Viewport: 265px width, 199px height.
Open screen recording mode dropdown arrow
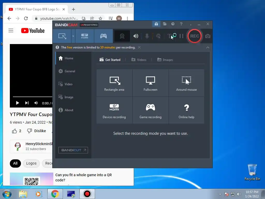pos(73,36)
